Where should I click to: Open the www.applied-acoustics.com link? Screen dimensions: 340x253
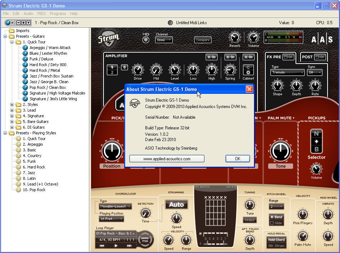[x=167, y=159]
